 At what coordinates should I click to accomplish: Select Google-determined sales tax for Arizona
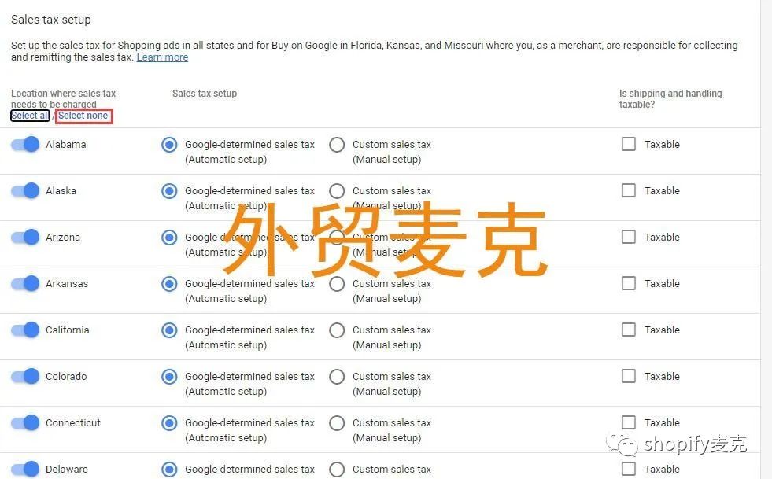(x=169, y=237)
